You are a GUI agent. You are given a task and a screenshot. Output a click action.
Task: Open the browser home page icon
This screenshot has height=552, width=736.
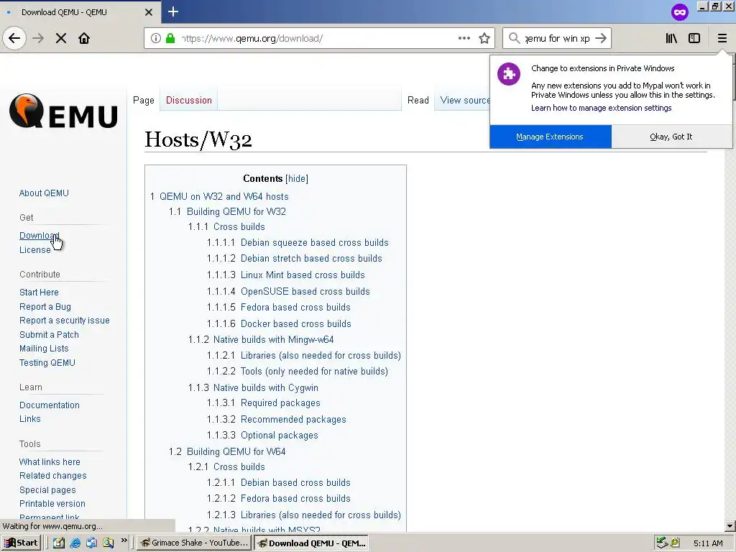tap(84, 38)
